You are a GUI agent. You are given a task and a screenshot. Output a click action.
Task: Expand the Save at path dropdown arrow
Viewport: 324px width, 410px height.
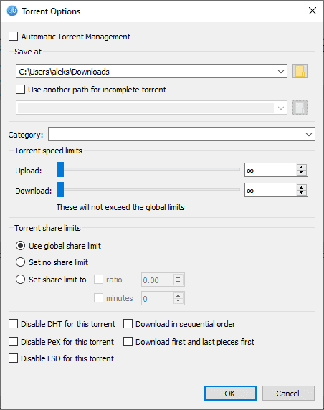(281, 72)
